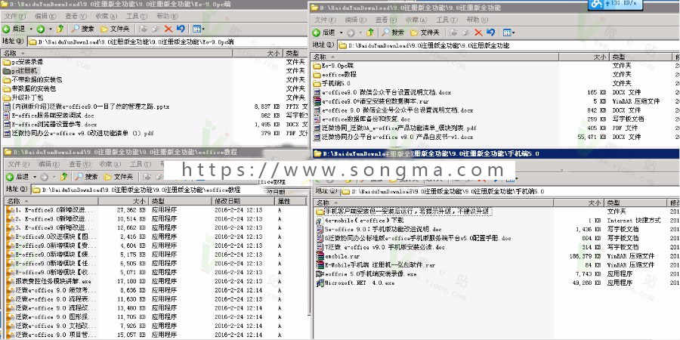680x340 pixels.
Task: Select pc安装录像 folder
Action: click(x=23, y=62)
